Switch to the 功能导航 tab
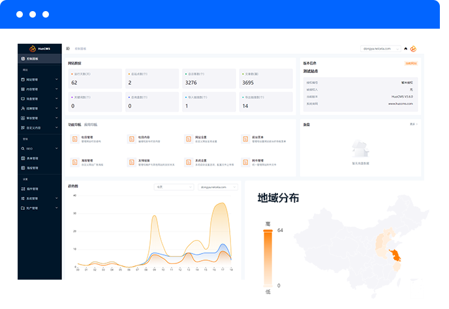 tap(75, 125)
